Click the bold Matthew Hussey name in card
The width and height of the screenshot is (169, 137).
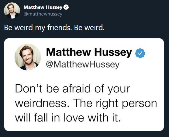click(89, 52)
